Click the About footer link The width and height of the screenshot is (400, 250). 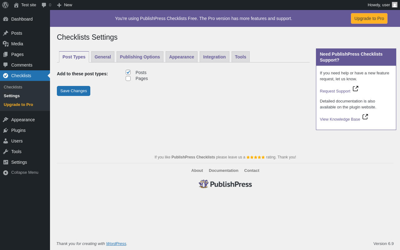(x=197, y=171)
